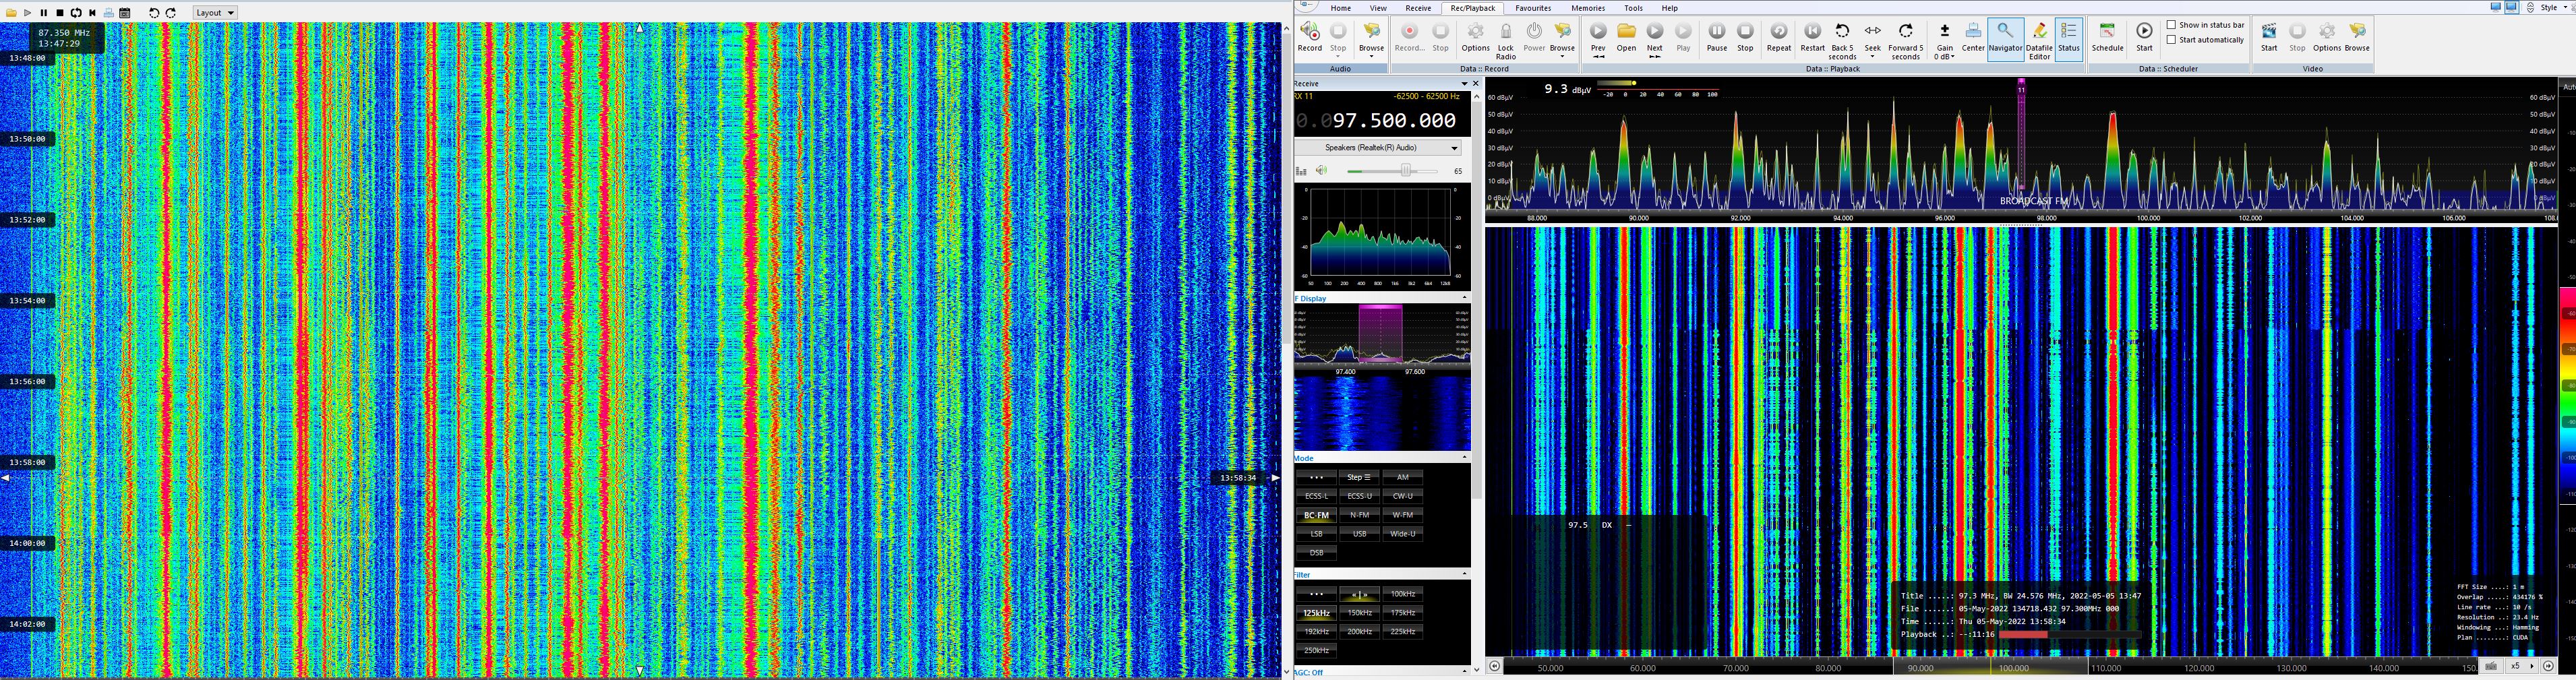Click the Restart playback icon
Image resolution: width=2576 pixels, height=680 pixels.
[x=1812, y=37]
